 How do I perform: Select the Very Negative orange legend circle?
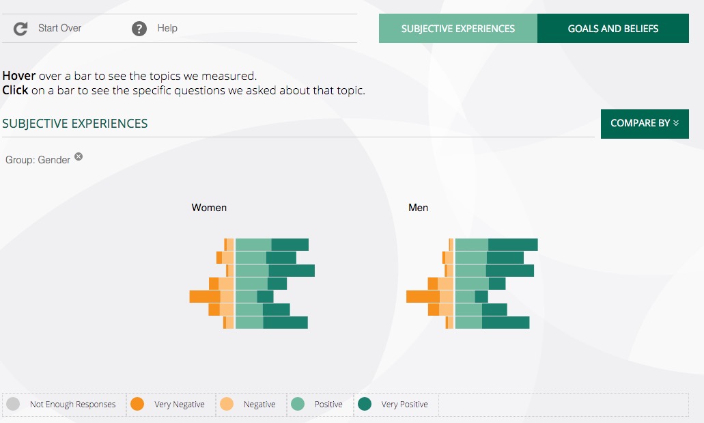click(x=137, y=404)
